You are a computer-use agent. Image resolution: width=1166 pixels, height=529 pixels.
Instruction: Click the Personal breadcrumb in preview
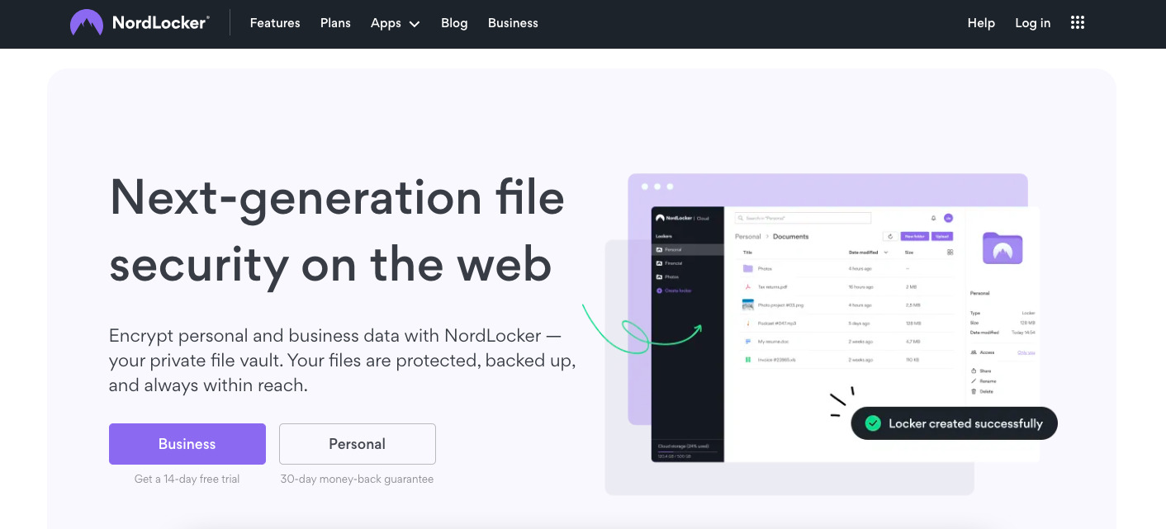tap(748, 236)
